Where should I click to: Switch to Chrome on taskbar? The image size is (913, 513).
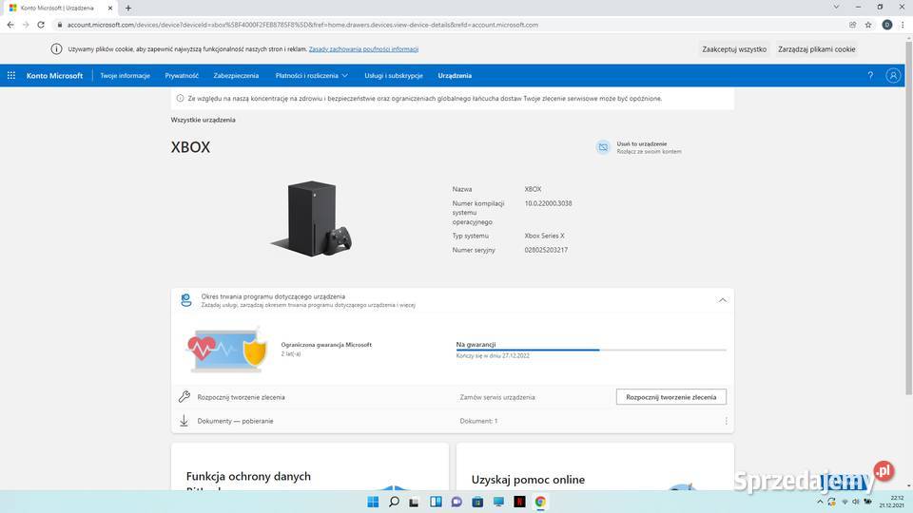coord(540,502)
